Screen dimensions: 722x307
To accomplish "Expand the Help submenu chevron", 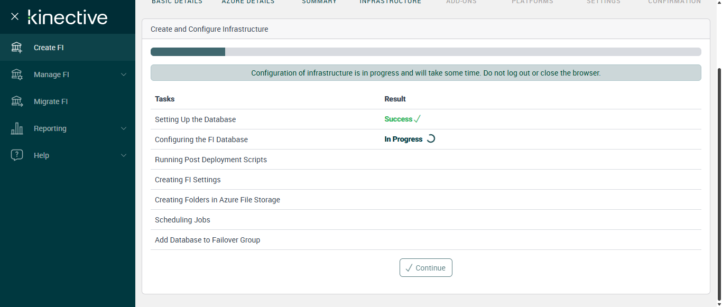I will (124, 155).
